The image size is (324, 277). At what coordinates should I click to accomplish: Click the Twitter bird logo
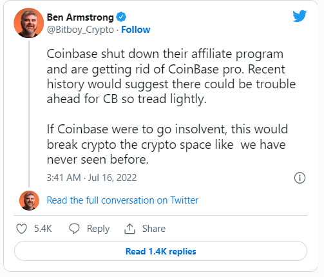tap(300, 16)
